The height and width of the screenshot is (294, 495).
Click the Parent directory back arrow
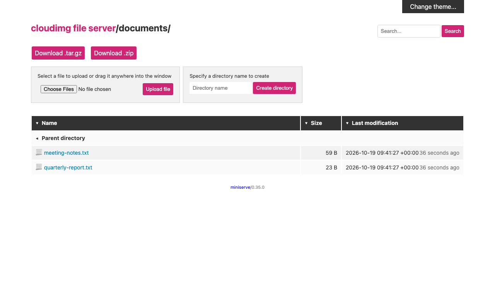point(37,138)
